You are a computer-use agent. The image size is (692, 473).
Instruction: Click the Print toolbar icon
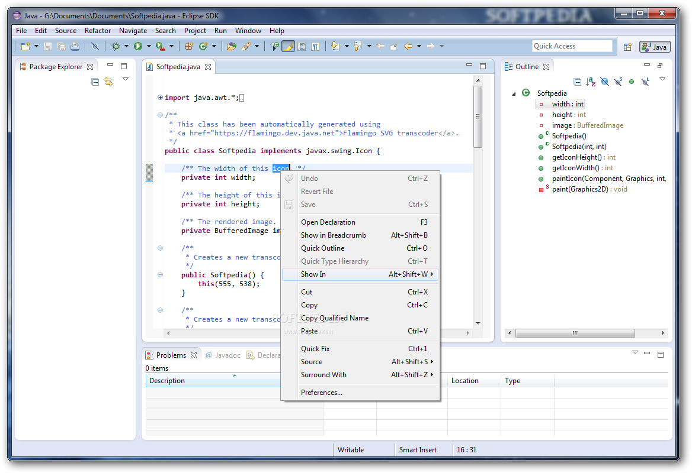pyautogui.click(x=75, y=46)
